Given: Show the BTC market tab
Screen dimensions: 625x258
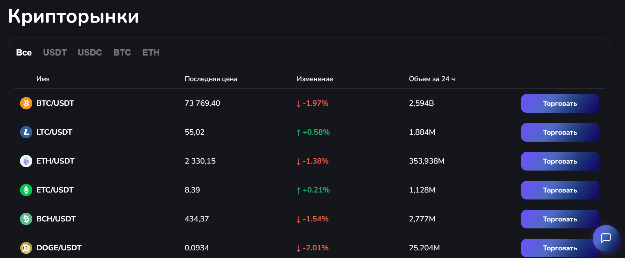Looking at the screenshot, I should point(122,53).
